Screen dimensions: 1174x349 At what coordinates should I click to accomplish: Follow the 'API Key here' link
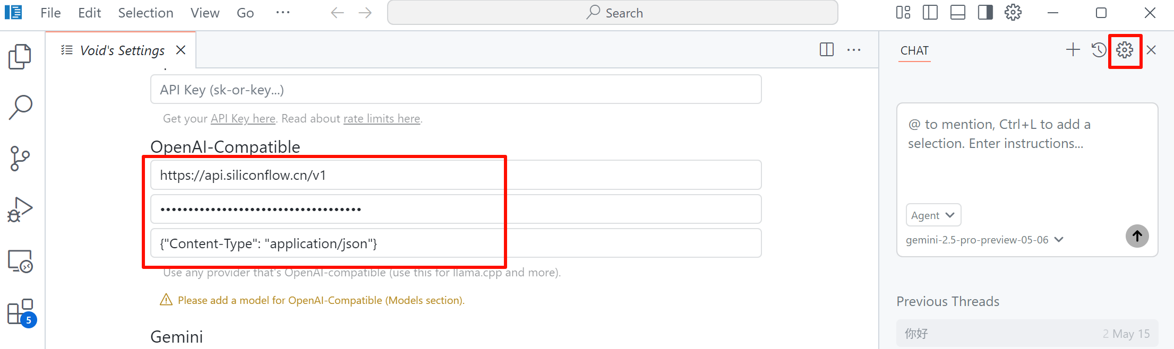click(x=243, y=119)
